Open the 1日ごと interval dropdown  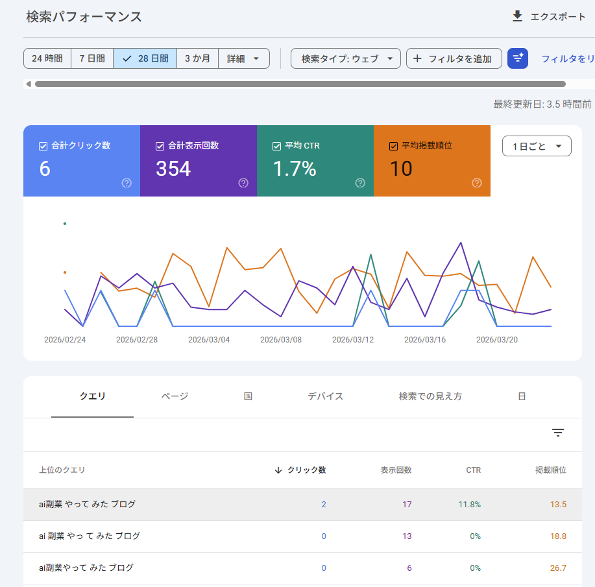click(537, 146)
